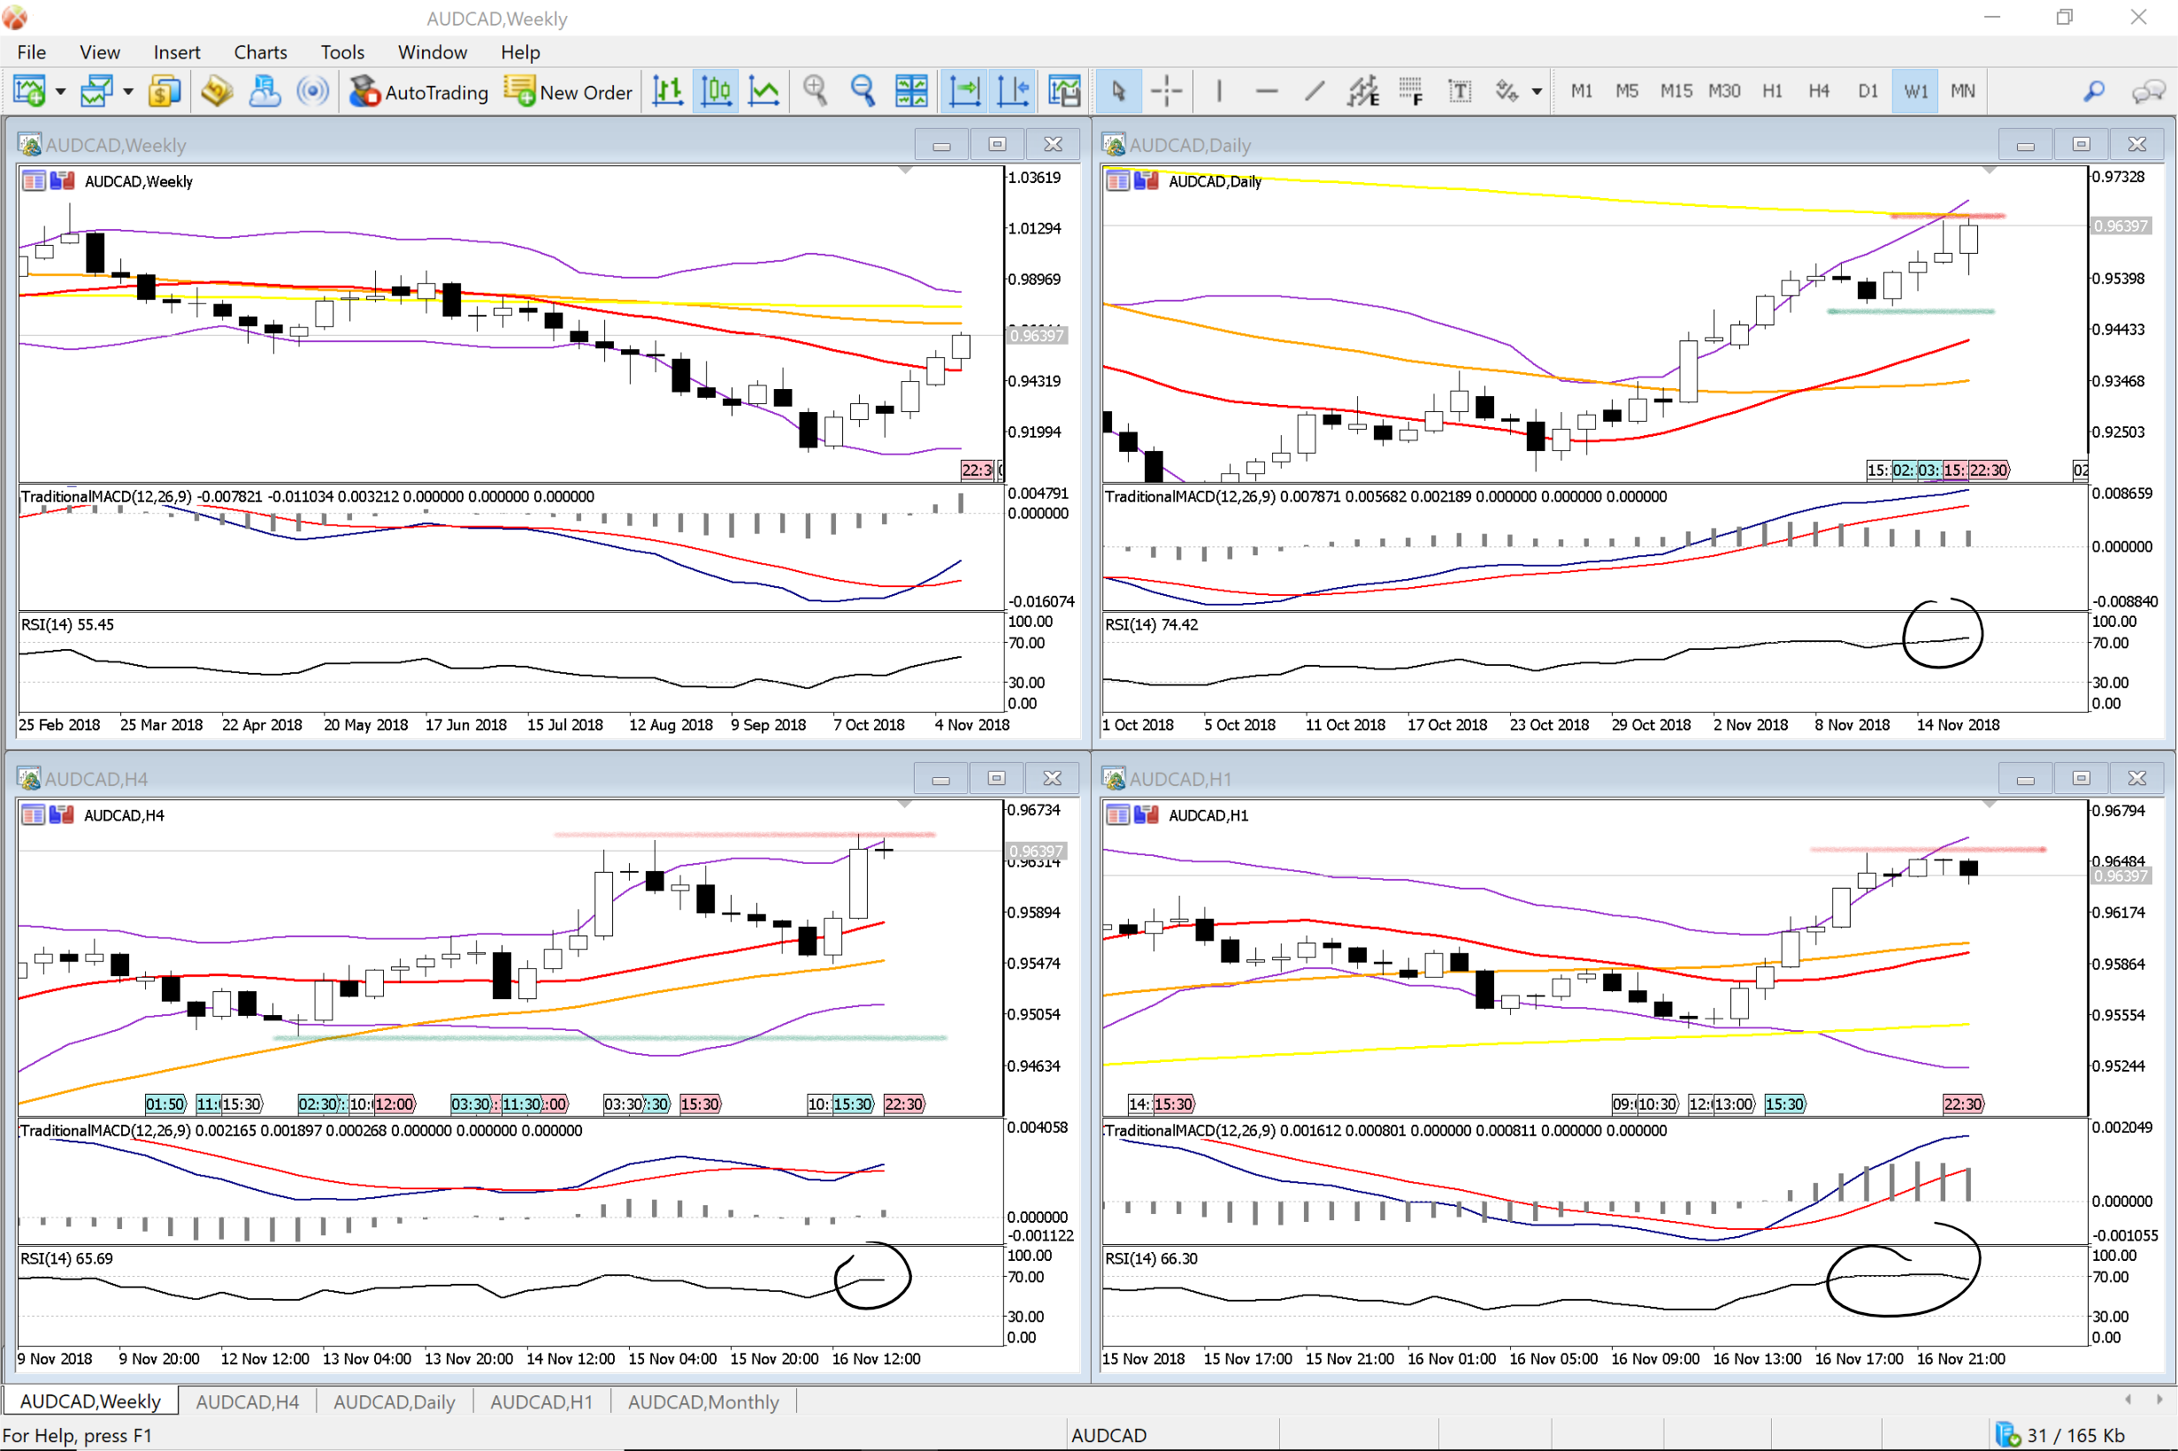The width and height of the screenshot is (2178, 1451).
Task: Switch to the AUDCAD,Monthly tab
Action: (702, 1402)
